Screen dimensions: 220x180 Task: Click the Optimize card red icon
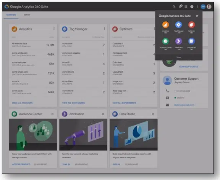[115, 29]
